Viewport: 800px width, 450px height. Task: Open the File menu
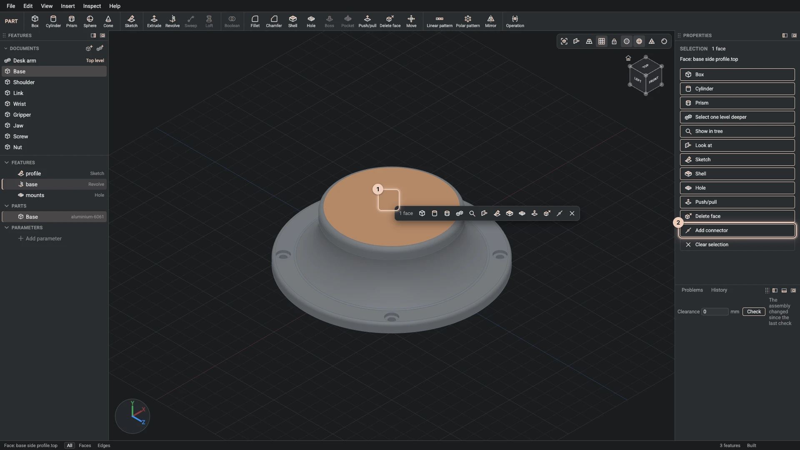(11, 6)
